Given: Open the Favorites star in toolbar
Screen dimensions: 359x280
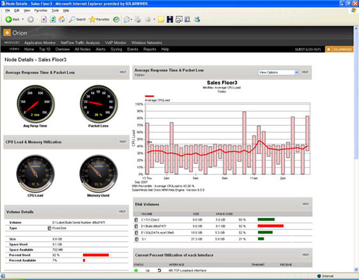Looking at the screenshot, I should pos(99,19).
